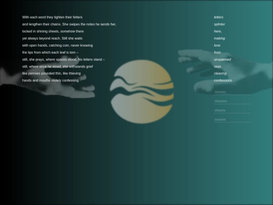This screenshot has width=273, height=205.
Task: Select the word option 'sleeves'
Action: pos(232,101)
